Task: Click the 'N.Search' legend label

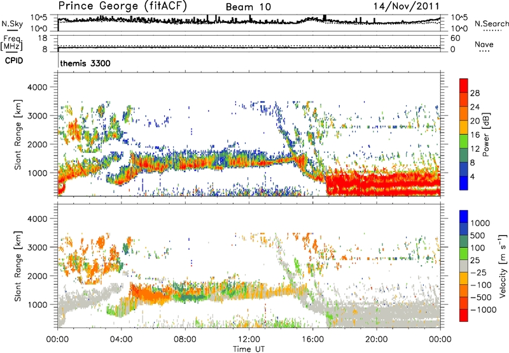Action: [x=491, y=24]
